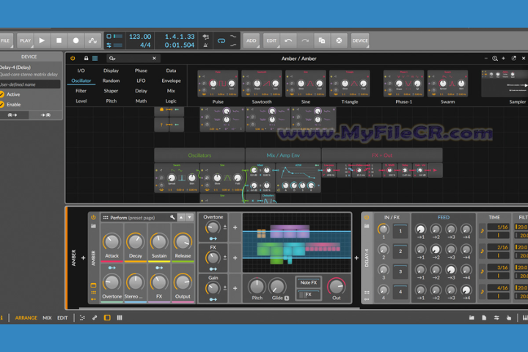Toggle the automation write button in transport
This screenshot has height=352, width=528.
tap(92, 40)
